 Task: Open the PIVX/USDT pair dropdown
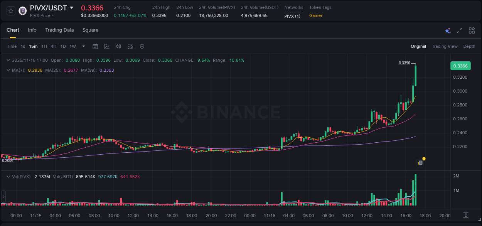[x=72, y=7]
